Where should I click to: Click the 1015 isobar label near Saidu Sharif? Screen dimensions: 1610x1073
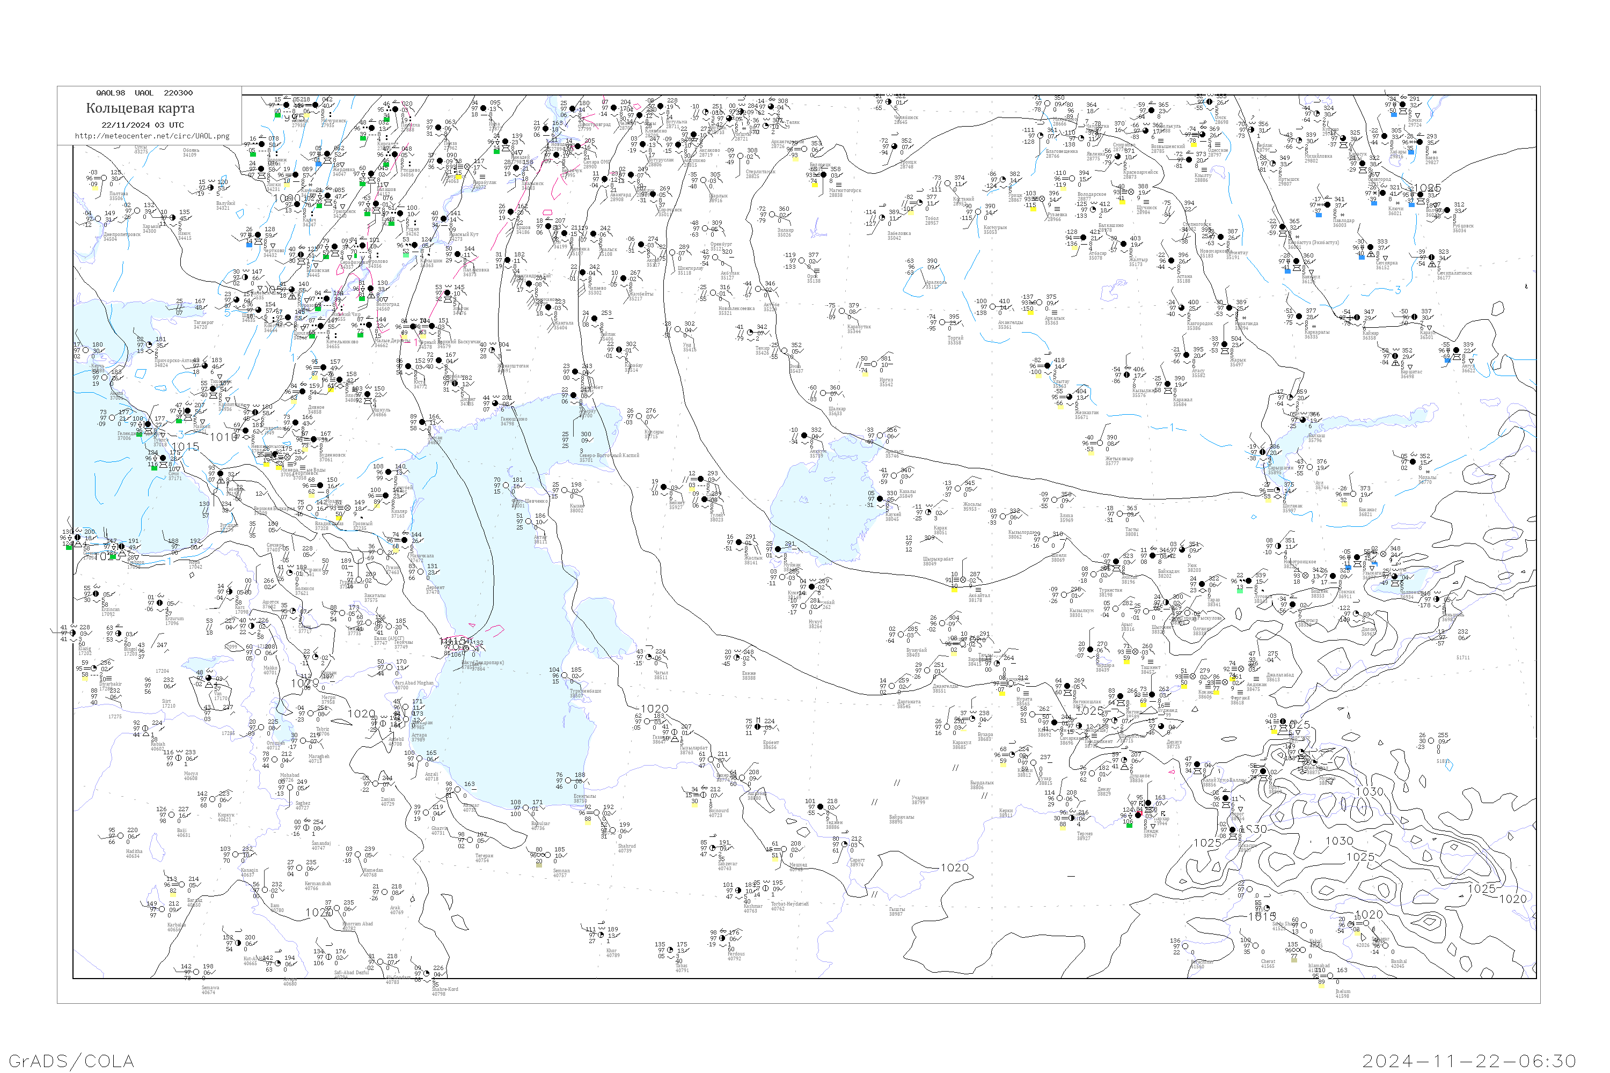[1262, 916]
